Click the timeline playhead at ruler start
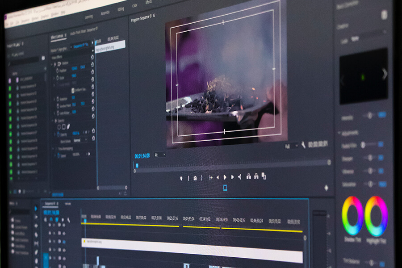402x268 pixels. pos(85,221)
